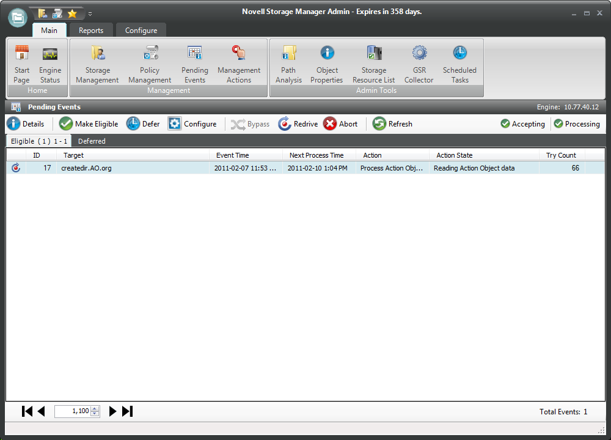Open Engine Status monitor

(50, 64)
